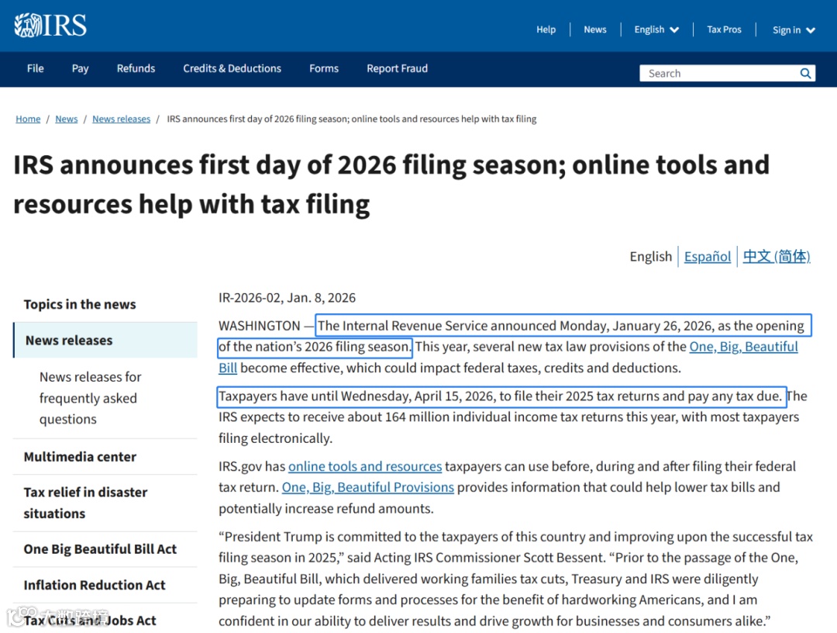The image size is (837, 633).
Task: Open News releases breadcrumb link
Action: click(121, 119)
